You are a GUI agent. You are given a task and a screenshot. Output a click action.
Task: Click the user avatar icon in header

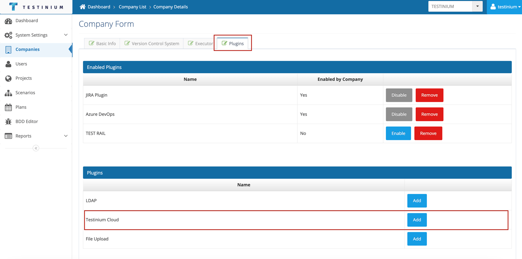493,7
